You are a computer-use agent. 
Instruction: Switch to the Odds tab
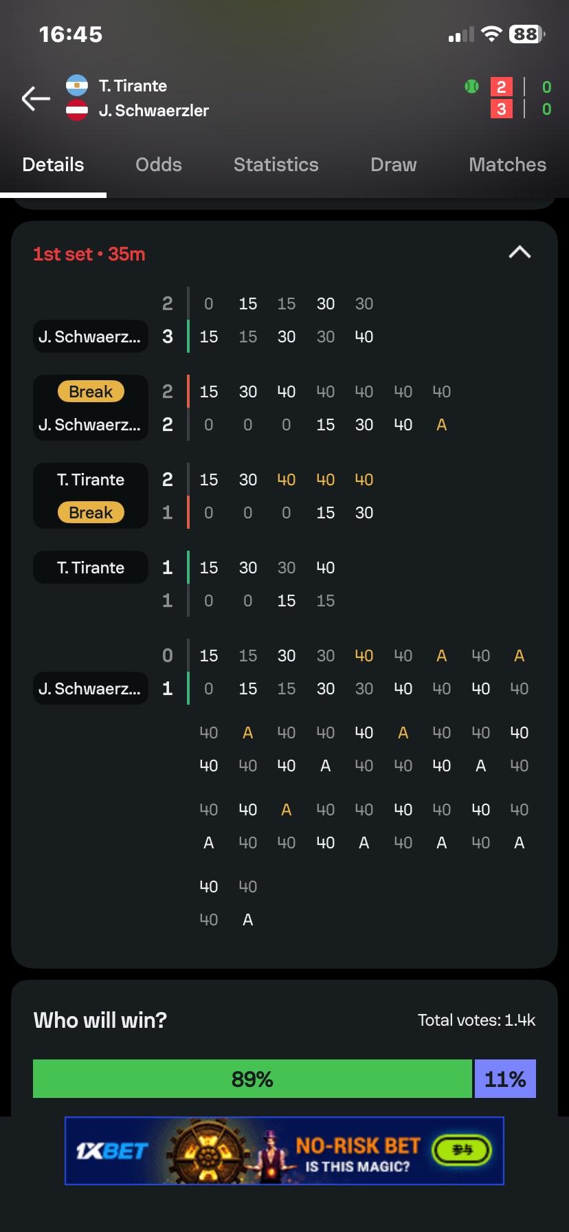[x=159, y=165]
